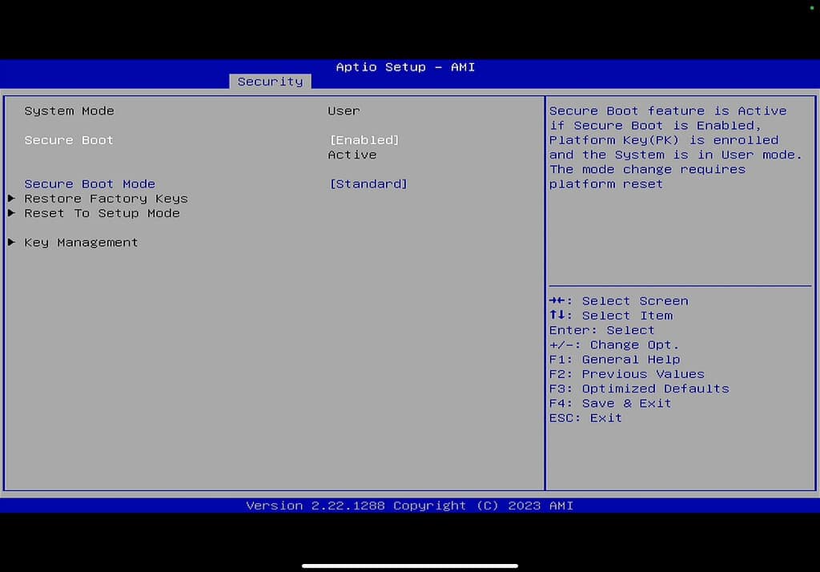
Task: Click the arrow beside Restore Factory Keys
Action: [x=11, y=199]
